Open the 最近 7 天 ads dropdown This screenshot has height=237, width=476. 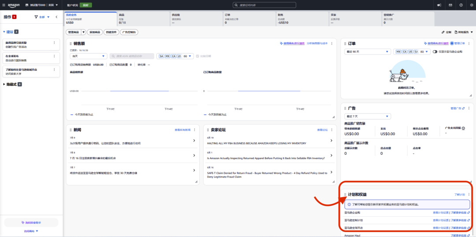(368, 116)
